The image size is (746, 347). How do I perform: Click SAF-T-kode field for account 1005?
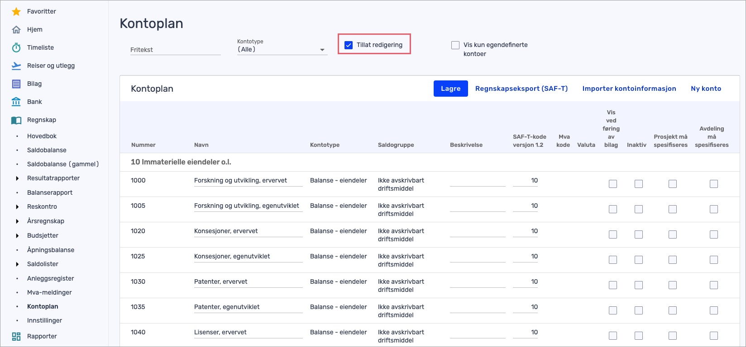(525, 206)
